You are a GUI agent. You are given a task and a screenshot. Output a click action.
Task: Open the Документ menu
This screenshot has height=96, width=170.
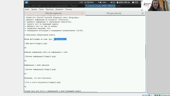click(x=59, y=9)
